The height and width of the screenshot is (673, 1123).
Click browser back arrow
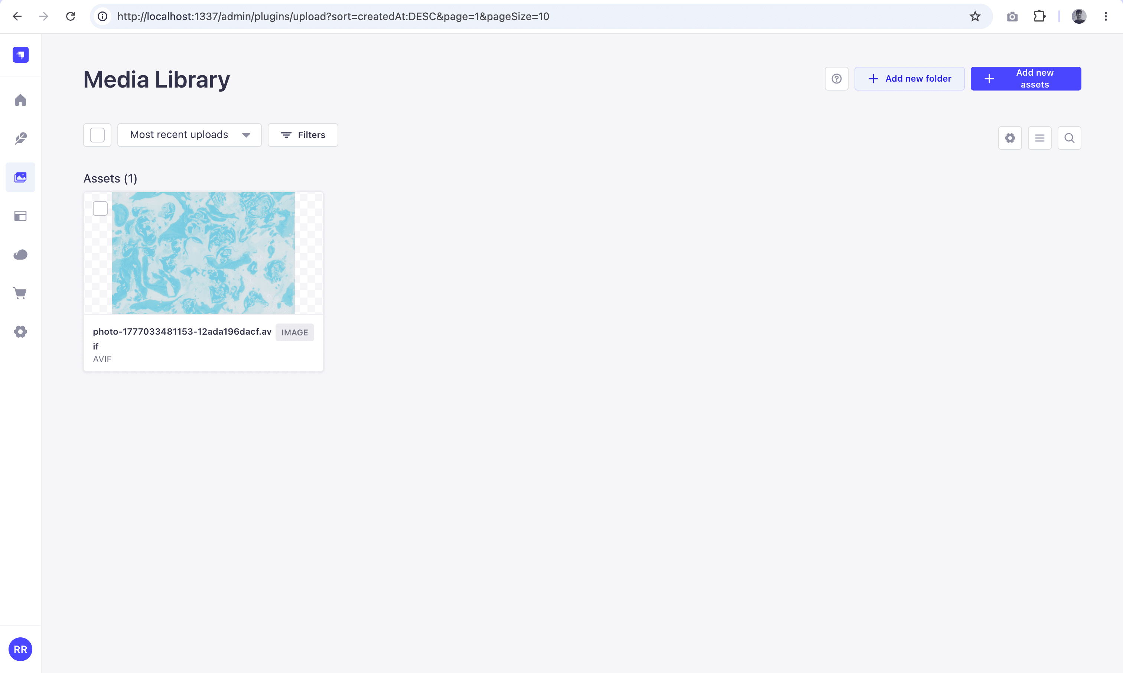pos(17,16)
